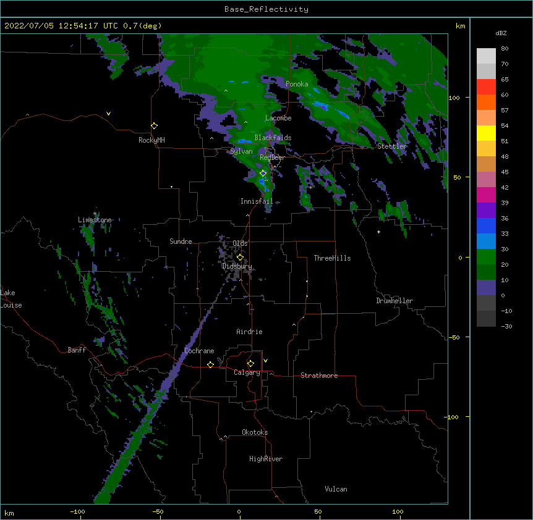
Task: Click the Drumheller label
Action: tap(394, 301)
